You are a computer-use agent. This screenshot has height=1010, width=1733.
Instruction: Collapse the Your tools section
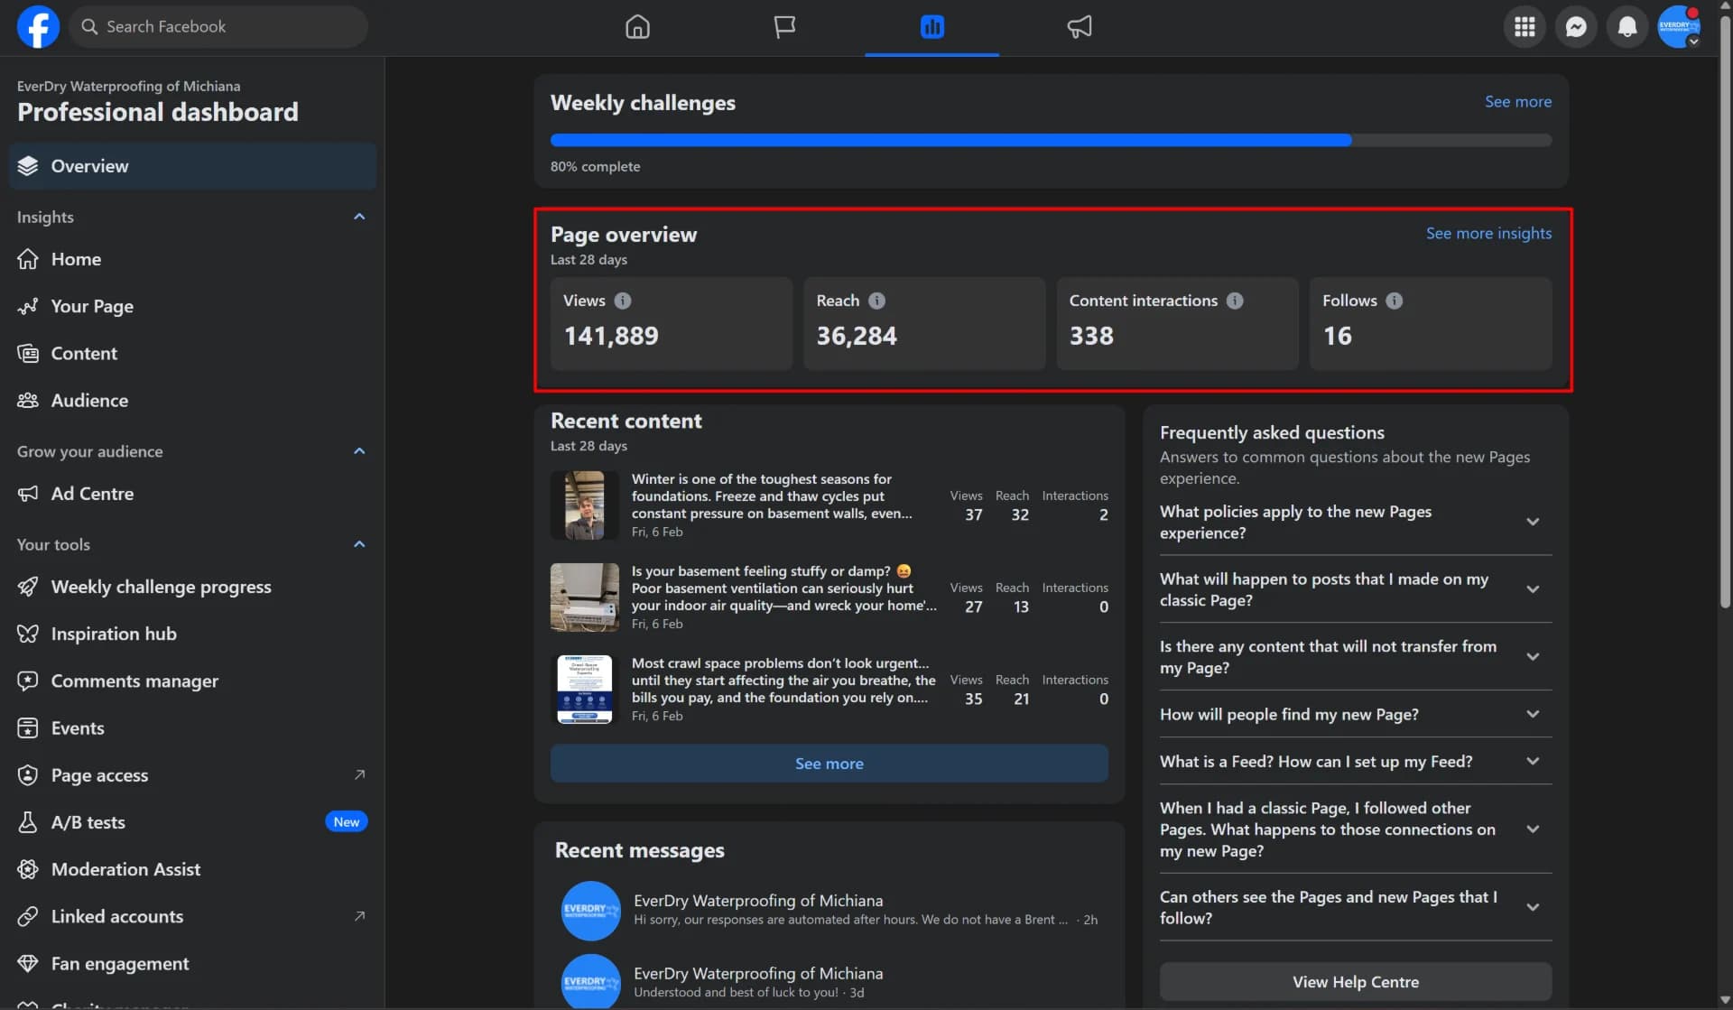(x=359, y=544)
